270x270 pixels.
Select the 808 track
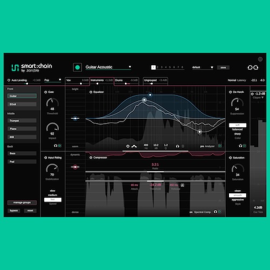[22, 137]
